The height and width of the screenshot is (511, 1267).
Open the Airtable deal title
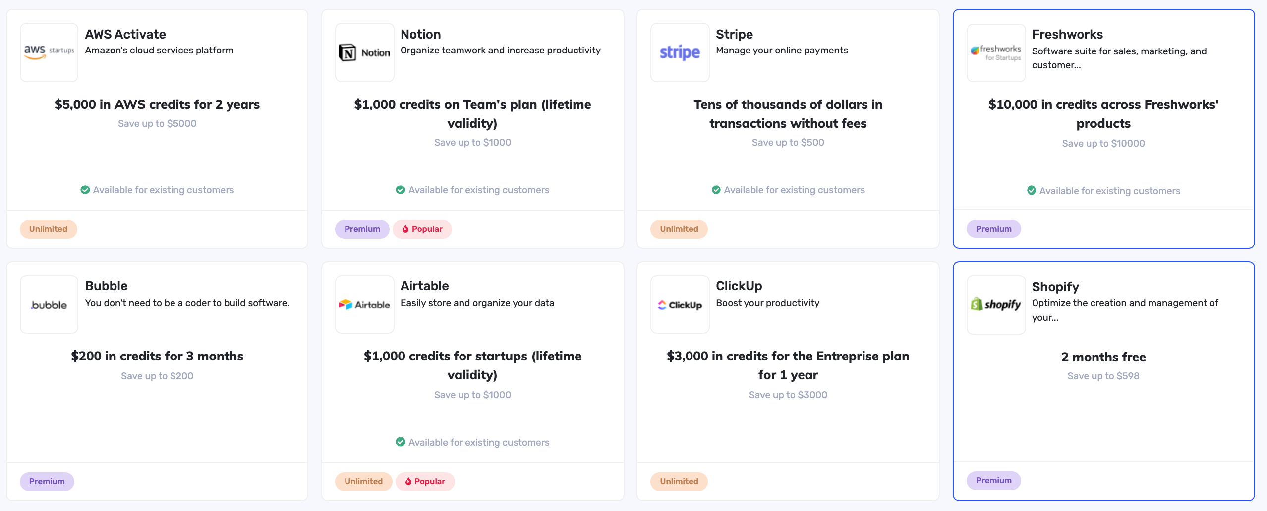[x=425, y=286]
